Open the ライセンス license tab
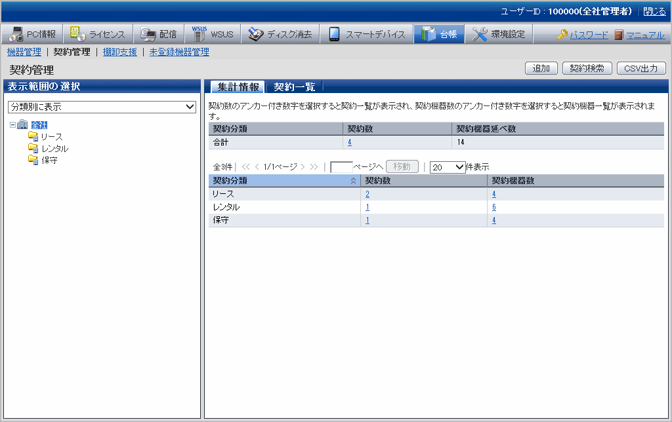The image size is (672, 422). tap(98, 34)
